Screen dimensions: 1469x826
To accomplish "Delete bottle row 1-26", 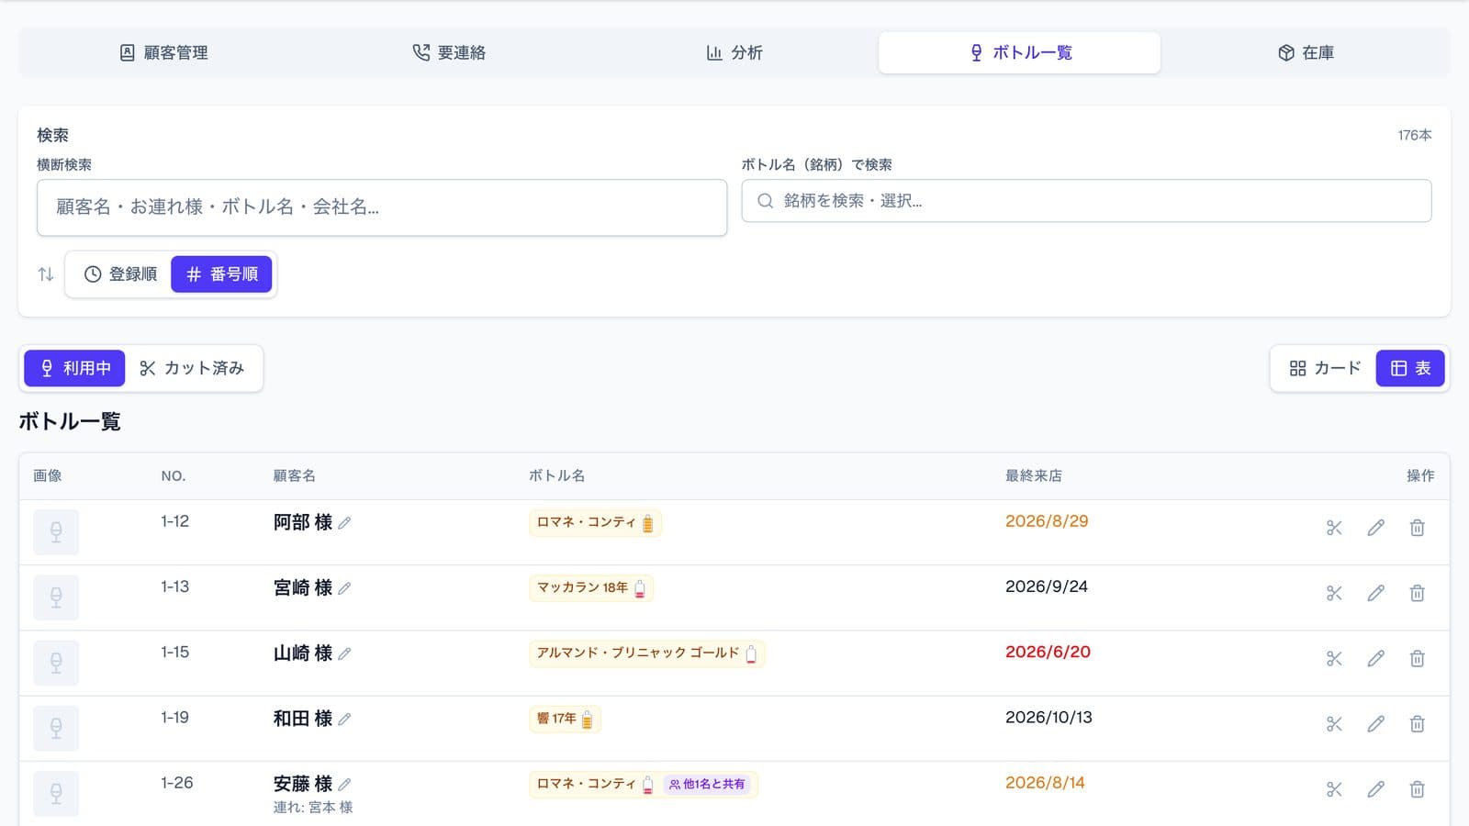I will (x=1418, y=789).
